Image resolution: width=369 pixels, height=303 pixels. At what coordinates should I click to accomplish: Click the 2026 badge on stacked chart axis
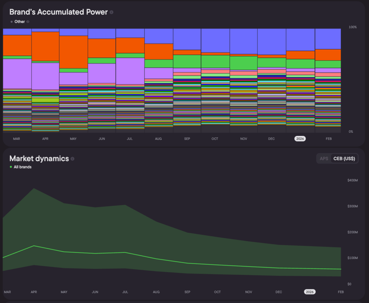pyautogui.click(x=300, y=139)
